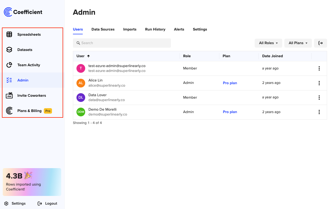This screenshot has width=329, height=209.
Task: Open three-dot menu for Alice Lin
Action: (319, 83)
